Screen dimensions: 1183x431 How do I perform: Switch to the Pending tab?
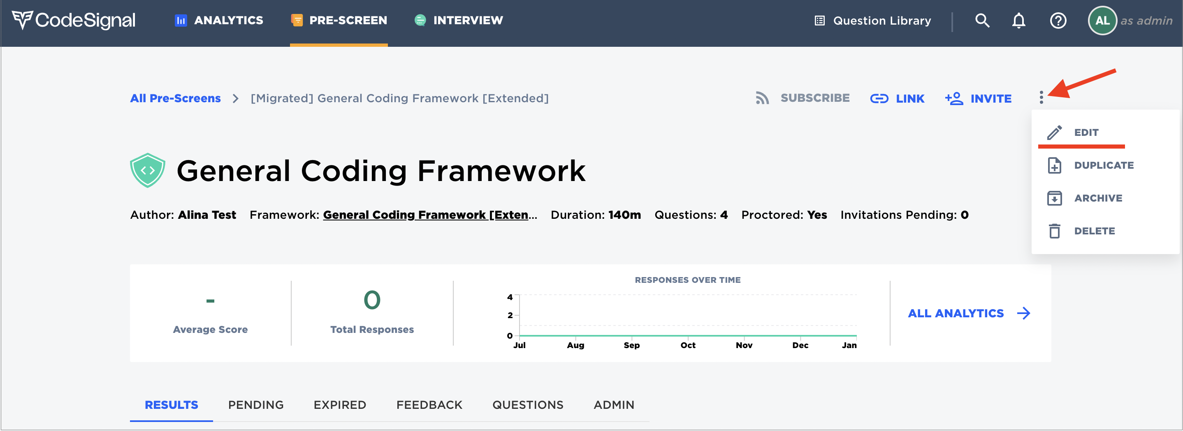[x=255, y=405]
